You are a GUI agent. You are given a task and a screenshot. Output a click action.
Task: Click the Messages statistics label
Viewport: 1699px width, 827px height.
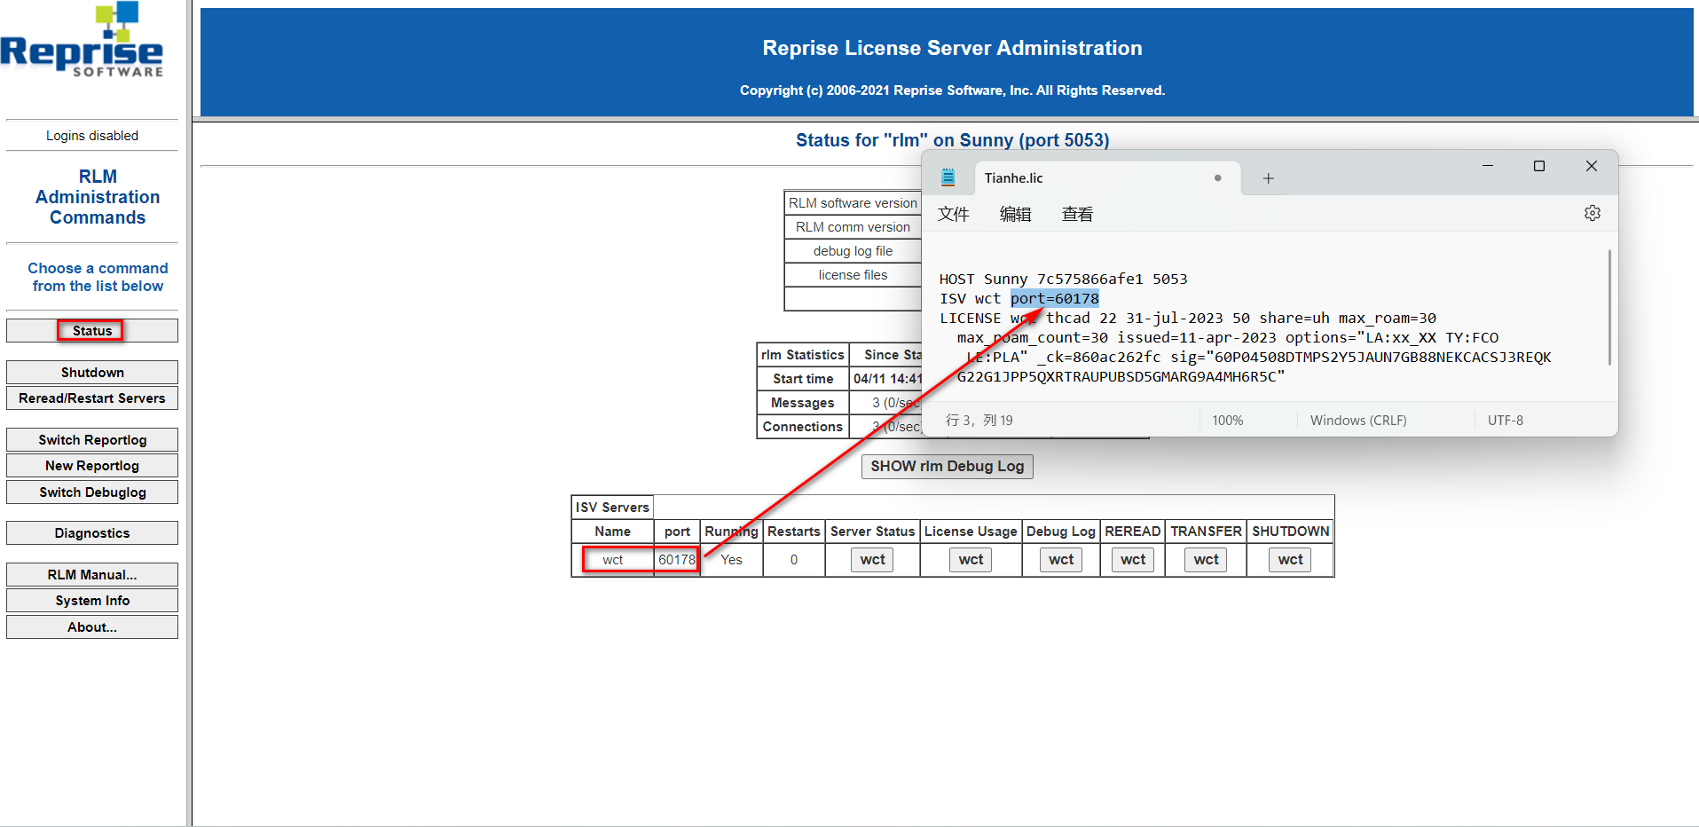point(803,403)
